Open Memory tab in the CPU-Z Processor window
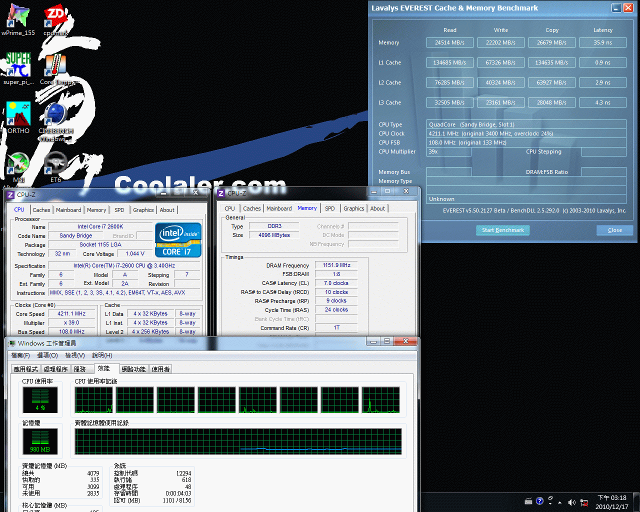Screen dimensions: 640x512 96,210
